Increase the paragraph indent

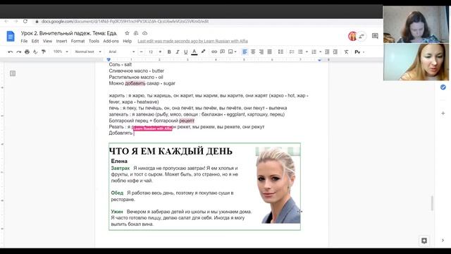coord(335,52)
